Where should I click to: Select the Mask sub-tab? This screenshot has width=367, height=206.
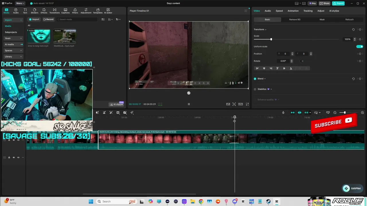[x=322, y=19]
